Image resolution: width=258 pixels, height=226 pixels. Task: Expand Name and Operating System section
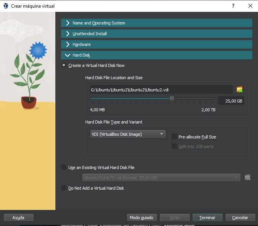156,23
